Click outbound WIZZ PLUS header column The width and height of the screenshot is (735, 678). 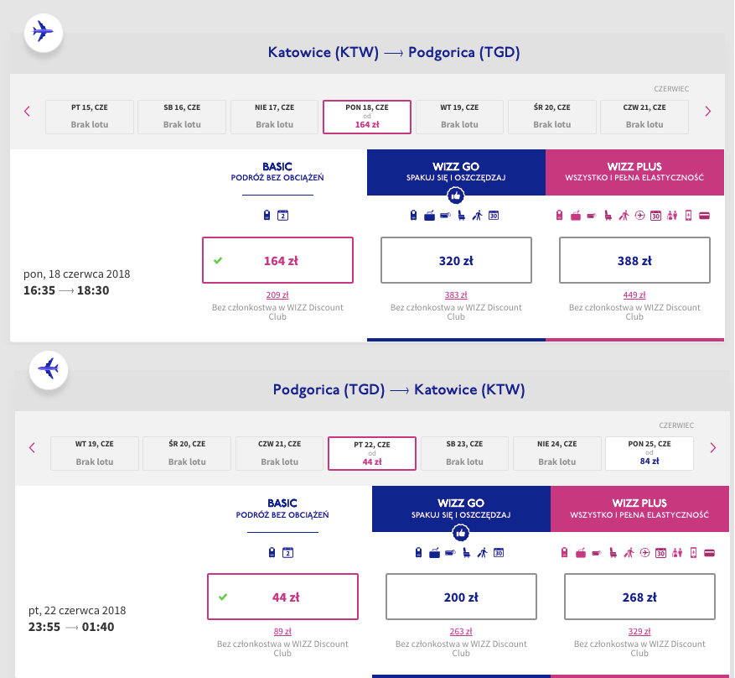tap(634, 172)
